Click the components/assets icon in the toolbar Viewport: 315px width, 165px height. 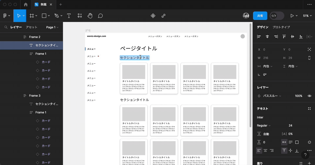(x=80, y=16)
